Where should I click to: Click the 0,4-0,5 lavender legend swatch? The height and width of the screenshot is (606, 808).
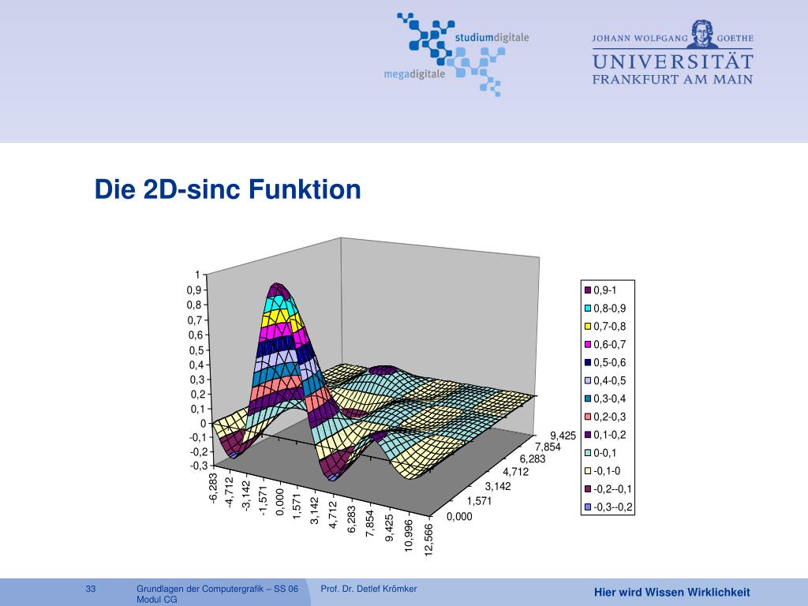[587, 381]
